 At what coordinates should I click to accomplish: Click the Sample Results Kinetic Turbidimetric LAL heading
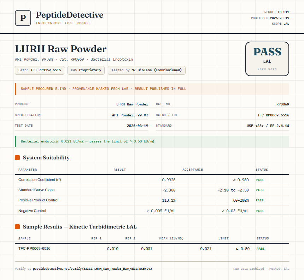coord(80,227)
